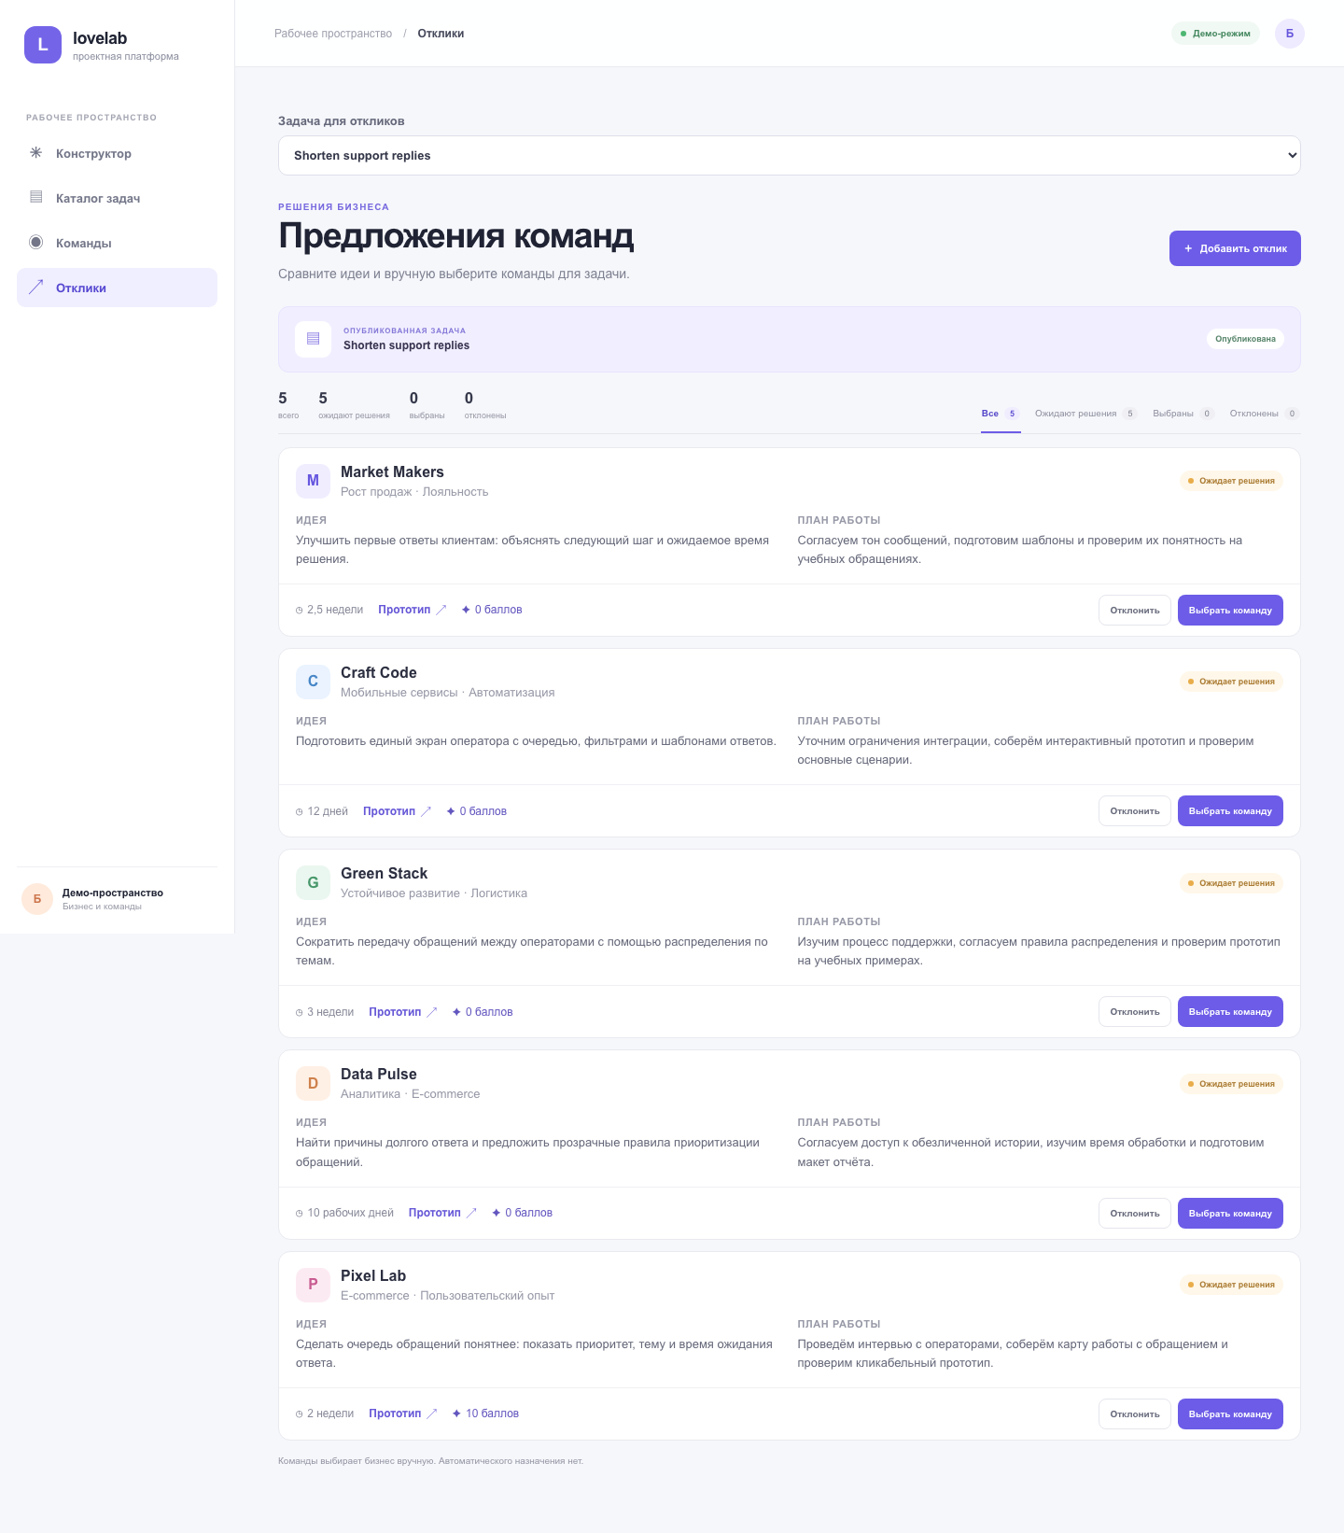
Task: Choose the Data Pulse team
Action: [x=1230, y=1214]
